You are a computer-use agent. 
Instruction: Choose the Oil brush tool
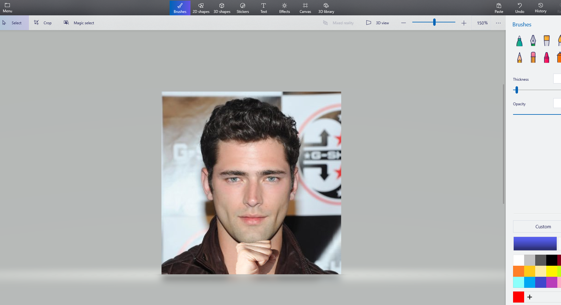[x=547, y=41]
